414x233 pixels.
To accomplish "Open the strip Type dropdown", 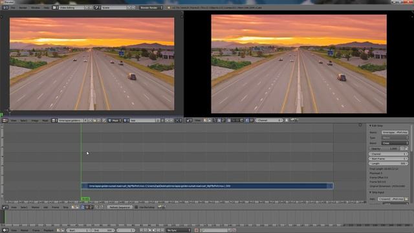I will point(395,138).
